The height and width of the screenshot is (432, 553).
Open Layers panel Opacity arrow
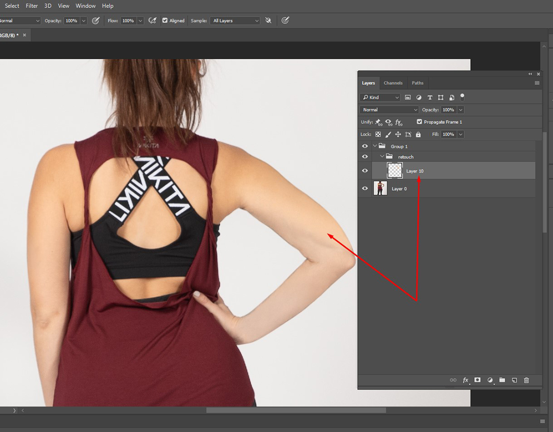(461, 110)
